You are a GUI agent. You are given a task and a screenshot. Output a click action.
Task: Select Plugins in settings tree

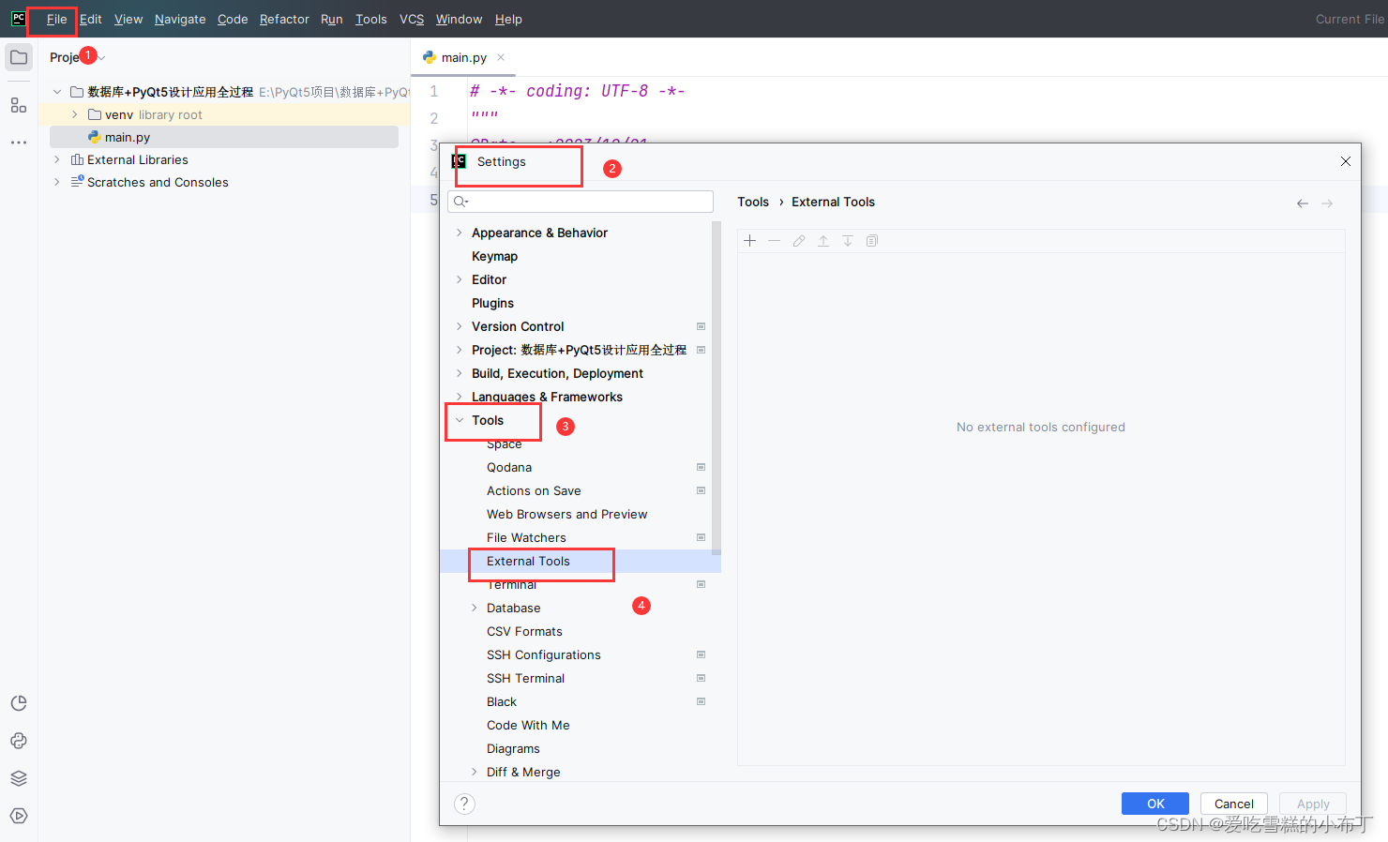tap(492, 303)
